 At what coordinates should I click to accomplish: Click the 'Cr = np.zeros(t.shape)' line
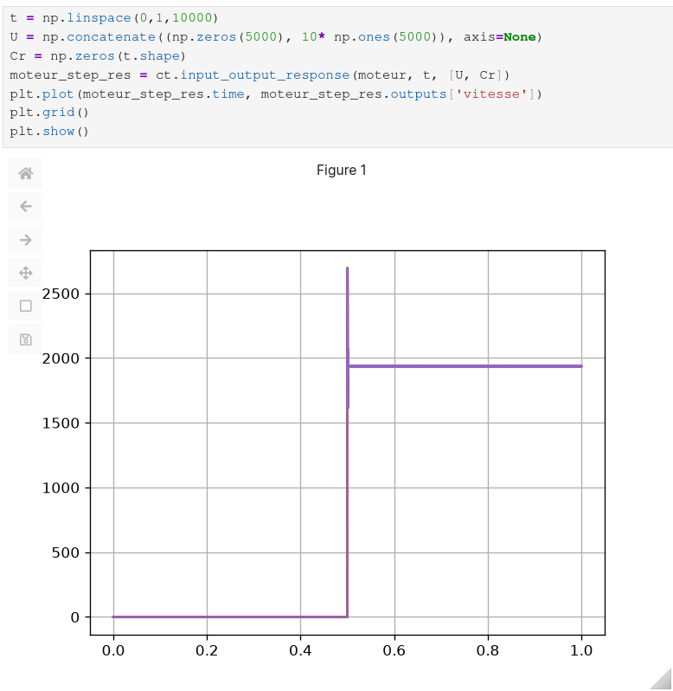(x=98, y=56)
